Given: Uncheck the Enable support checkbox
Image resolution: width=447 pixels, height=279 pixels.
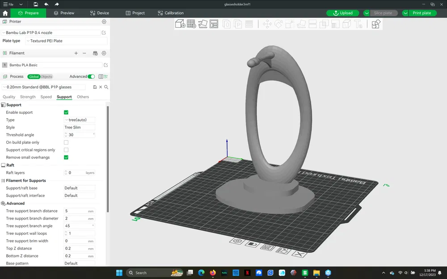Looking at the screenshot, I should pos(66,112).
